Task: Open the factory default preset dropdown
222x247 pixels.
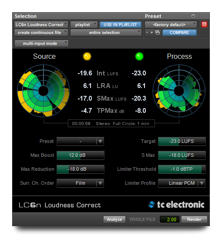Action: click(171, 24)
